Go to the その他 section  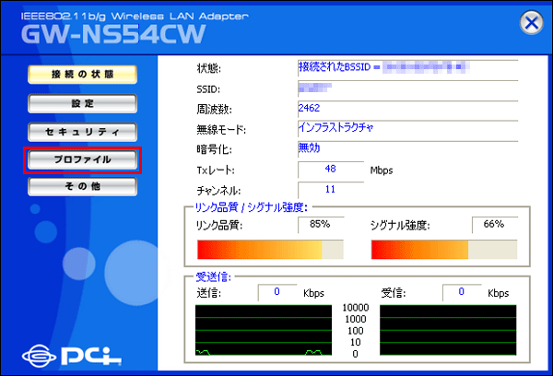(82, 186)
